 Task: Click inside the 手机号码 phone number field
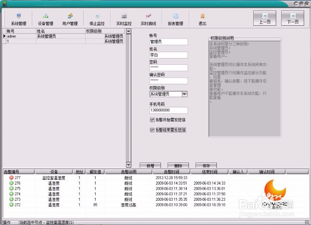(x=168, y=110)
